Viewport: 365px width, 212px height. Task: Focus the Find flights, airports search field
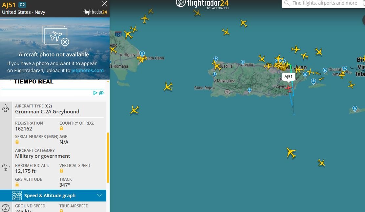pyautogui.click(x=325, y=3)
